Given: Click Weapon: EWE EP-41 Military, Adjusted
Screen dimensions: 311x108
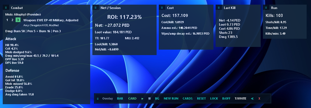Looking at the screenshot, I should 51,20.
